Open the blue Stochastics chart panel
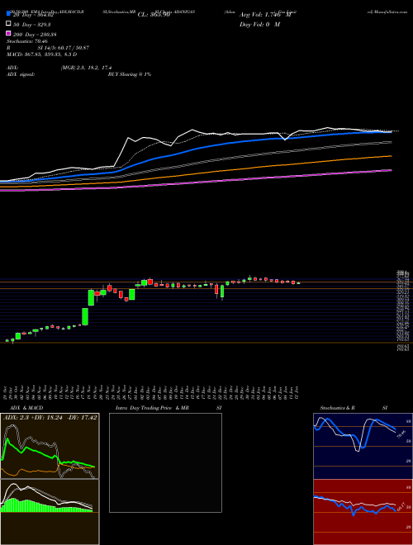This screenshot has width=413, height=545. click(x=363, y=446)
